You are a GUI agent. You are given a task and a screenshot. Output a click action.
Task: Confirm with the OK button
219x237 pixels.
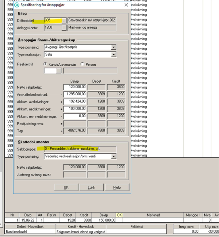pos(66,187)
